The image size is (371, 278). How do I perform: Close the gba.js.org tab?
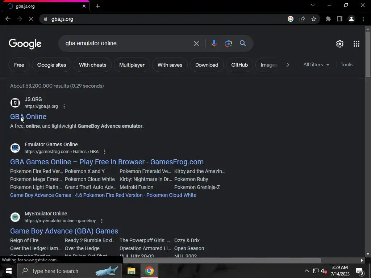[84, 7]
